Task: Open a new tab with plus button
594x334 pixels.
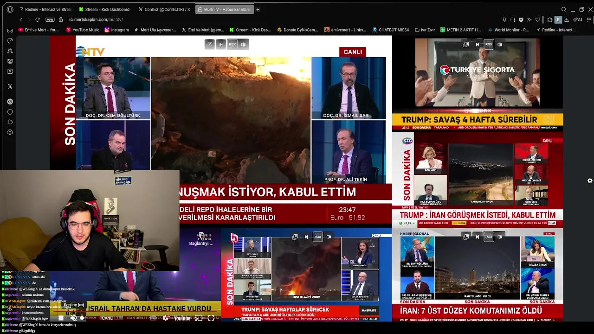Action: click(258, 9)
